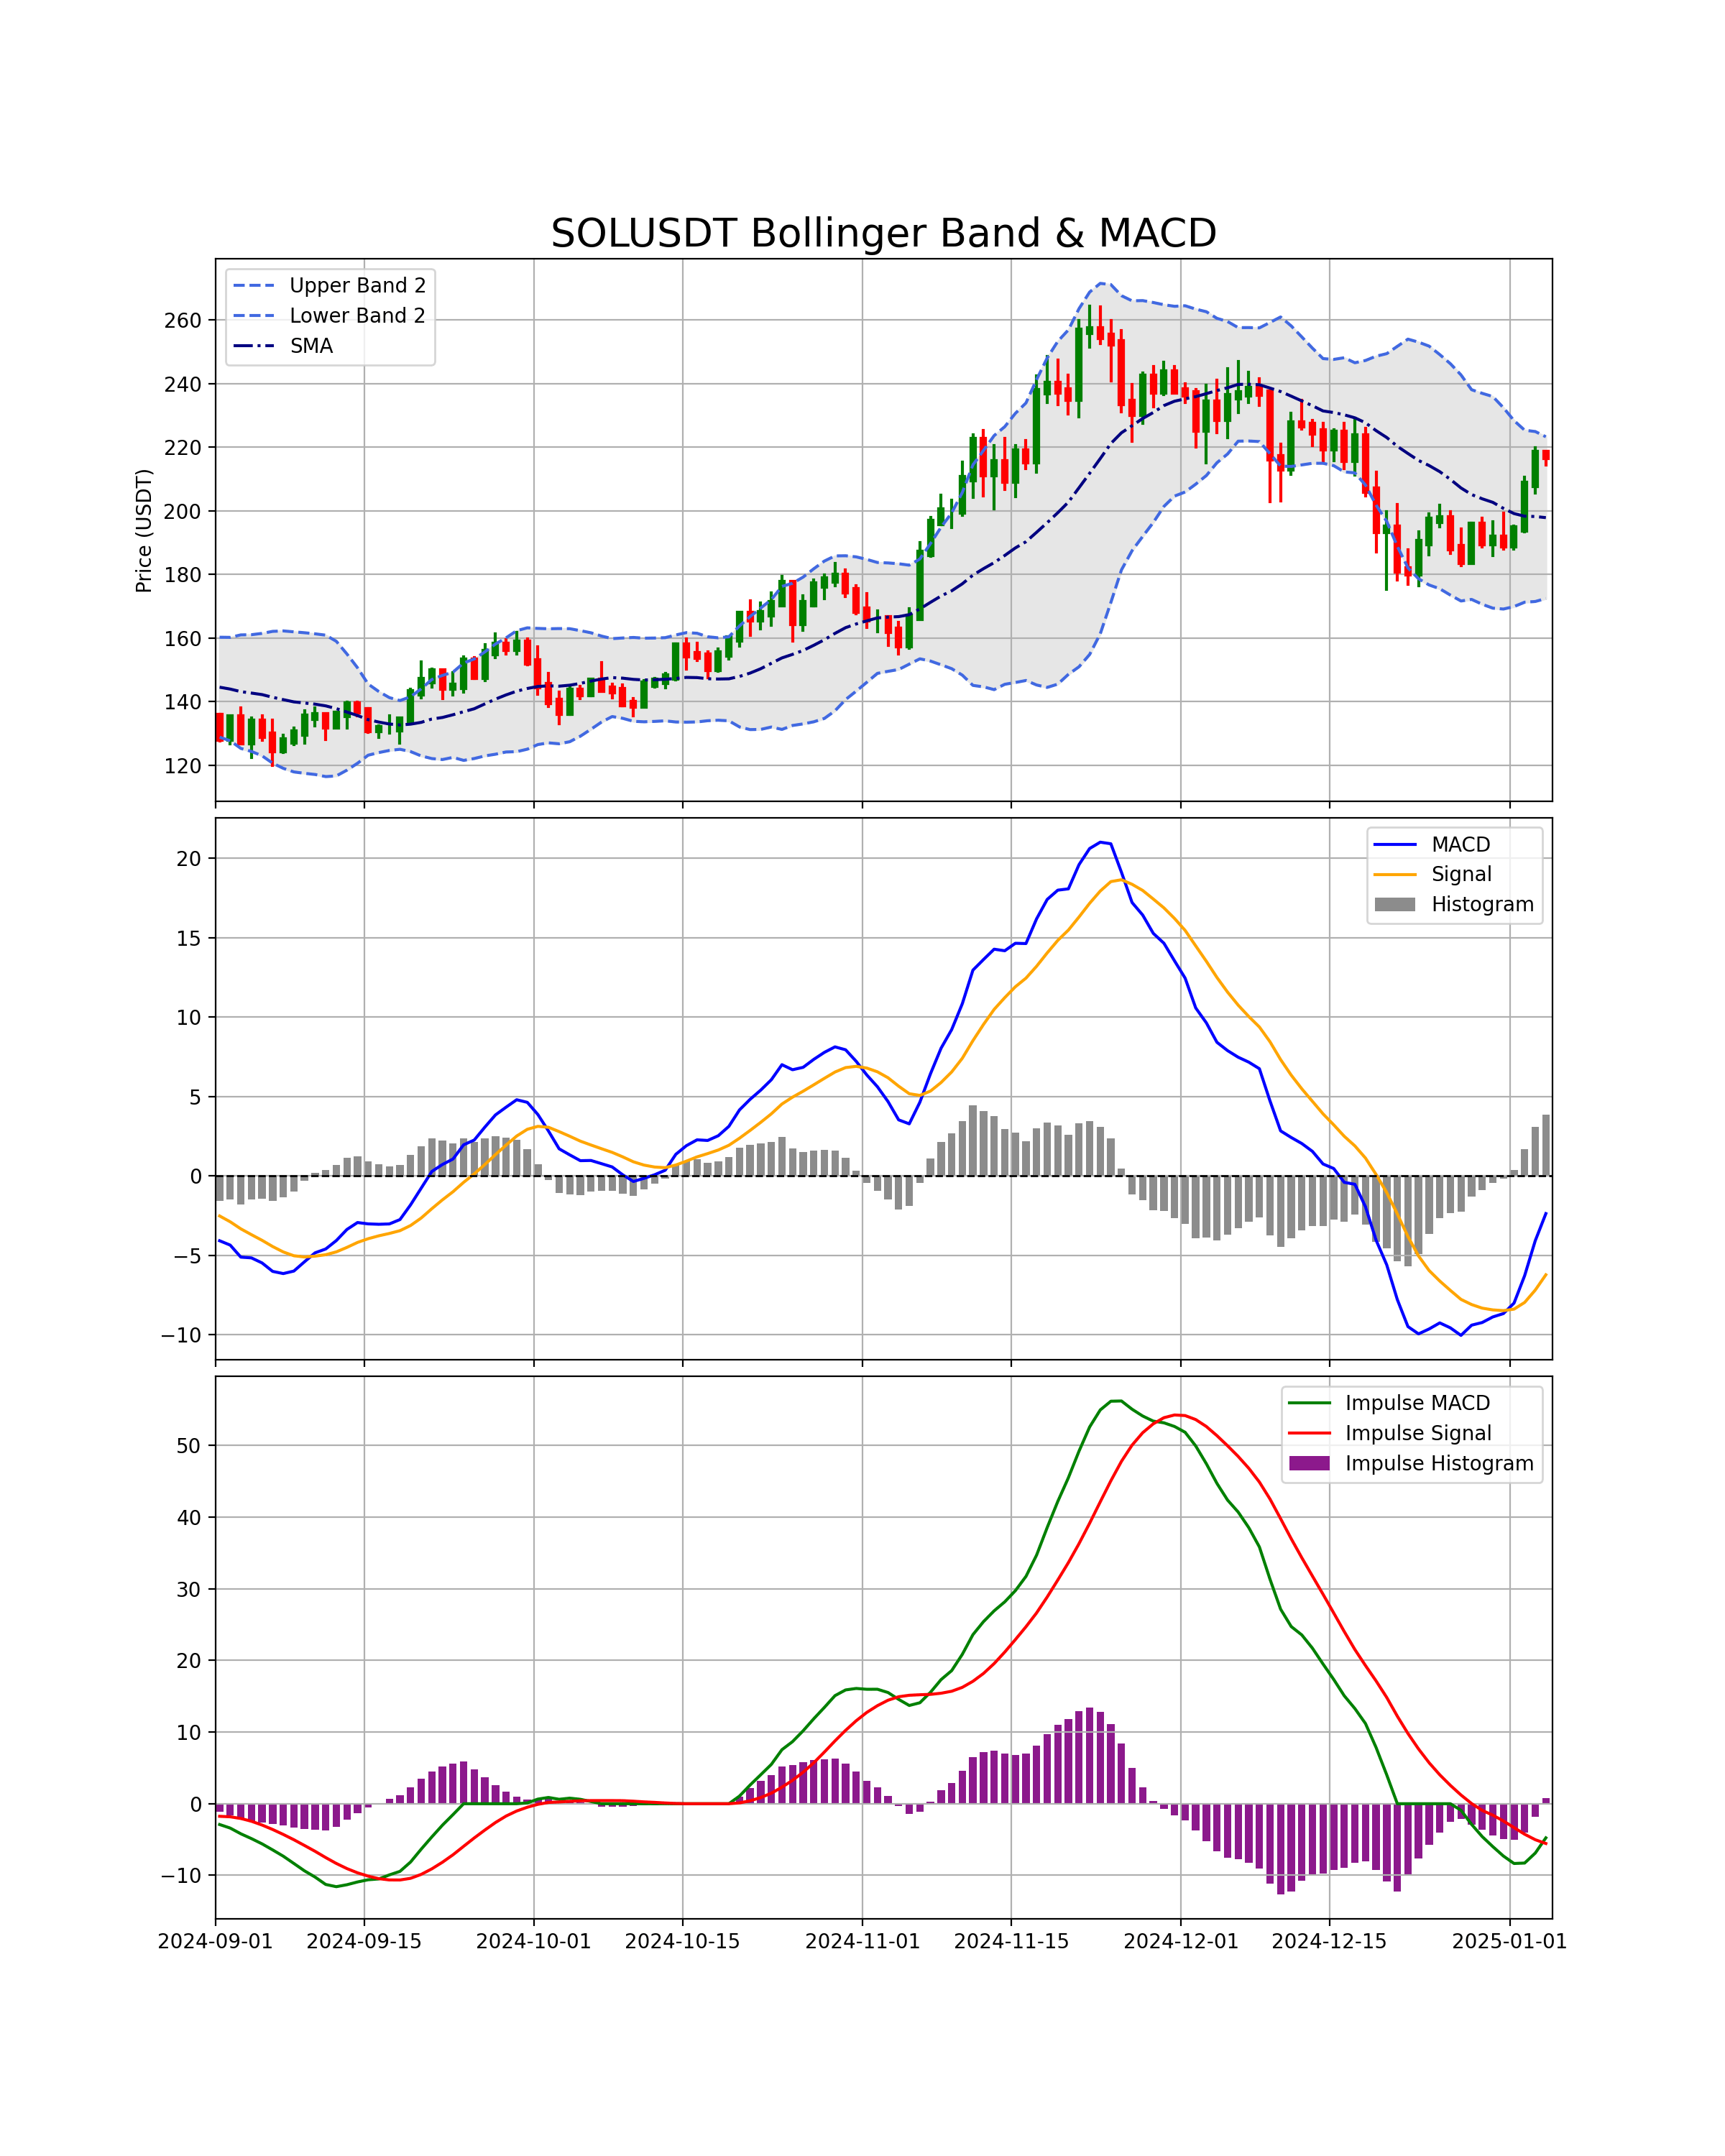The height and width of the screenshot is (2156, 1725).
Task: Select the Impulse Histogram legend label
Action: click(x=1439, y=1463)
